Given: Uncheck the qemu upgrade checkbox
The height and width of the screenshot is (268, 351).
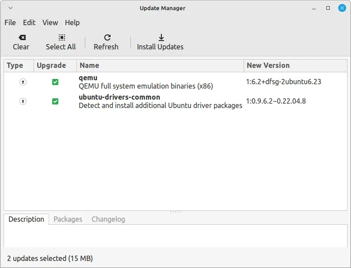Looking at the screenshot, I should pyautogui.click(x=55, y=82).
